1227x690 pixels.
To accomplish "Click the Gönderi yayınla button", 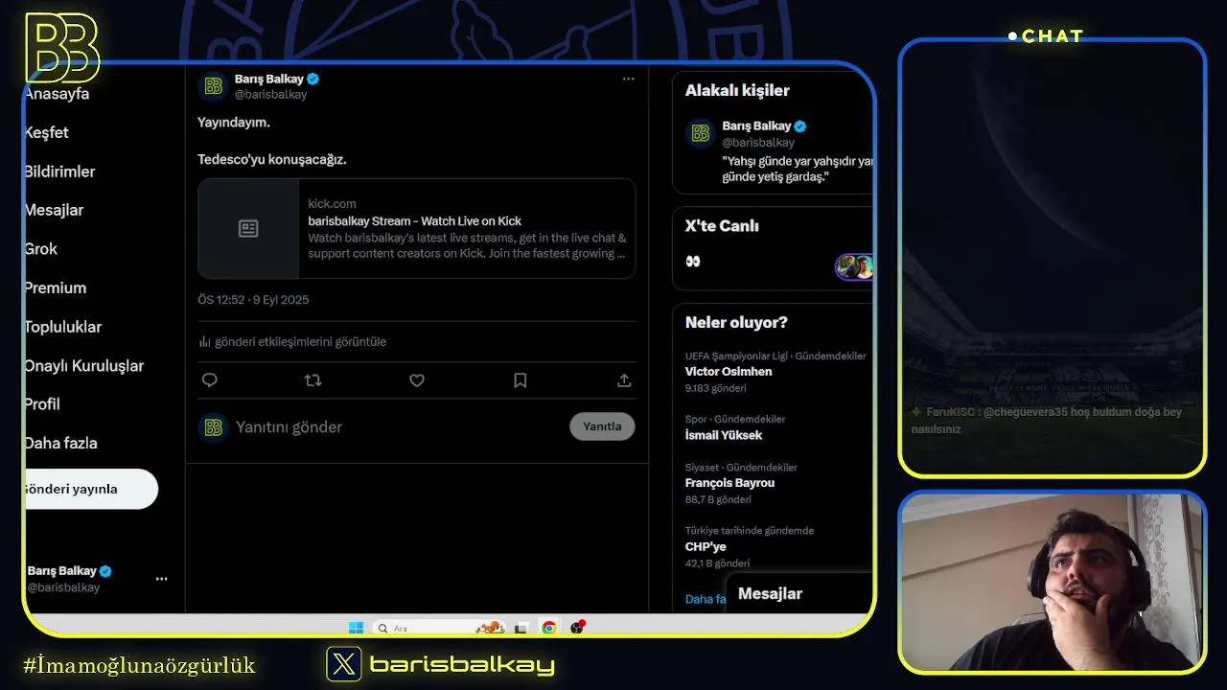I will [x=91, y=489].
